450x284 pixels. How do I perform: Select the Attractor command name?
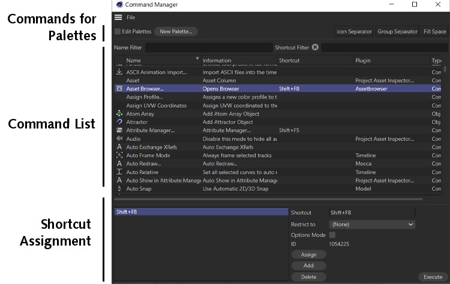coord(137,122)
